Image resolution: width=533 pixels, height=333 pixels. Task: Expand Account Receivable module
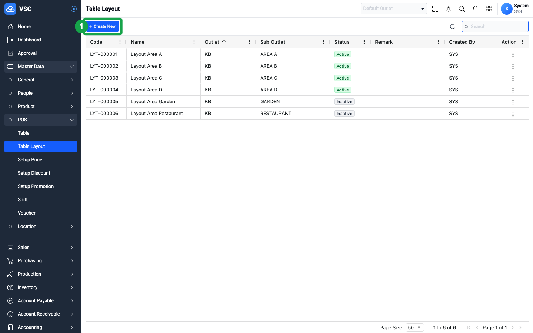click(41, 314)
